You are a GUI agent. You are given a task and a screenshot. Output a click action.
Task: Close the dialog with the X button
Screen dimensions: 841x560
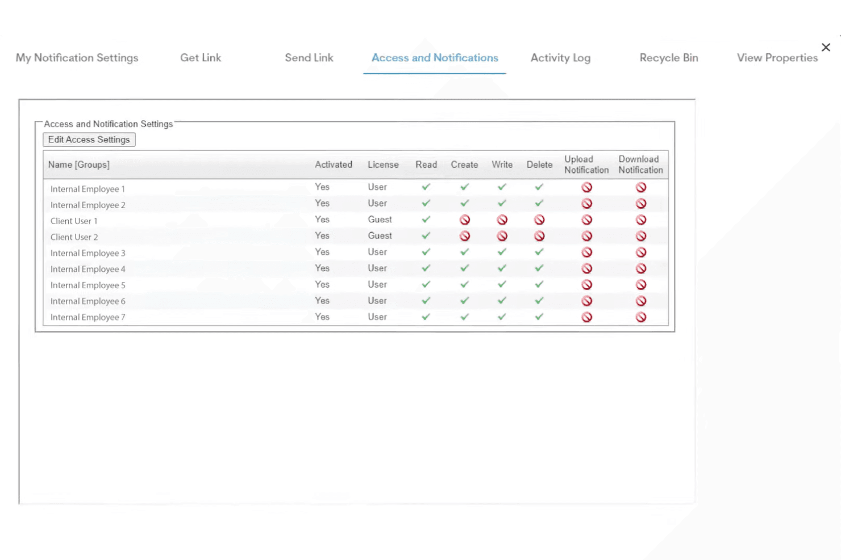(x=826, y=47)
